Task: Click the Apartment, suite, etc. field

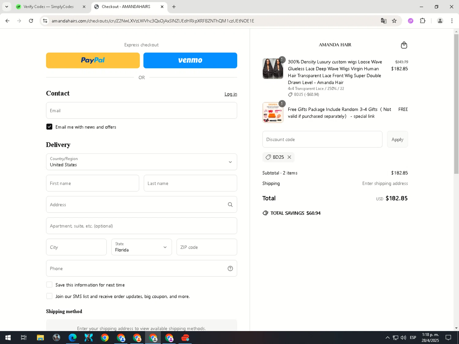Action: pos(141,226)
